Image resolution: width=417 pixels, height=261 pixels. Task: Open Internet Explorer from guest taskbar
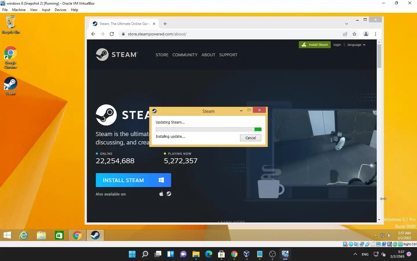23,235
